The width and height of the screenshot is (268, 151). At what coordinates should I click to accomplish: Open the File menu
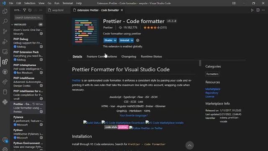[x=11, y=3]
